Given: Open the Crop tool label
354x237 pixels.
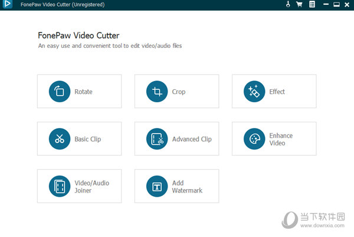Looking at the screenshot, I should coord(179,92).
